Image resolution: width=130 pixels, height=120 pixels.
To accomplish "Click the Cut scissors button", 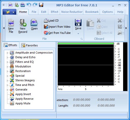I will point(101,21).
